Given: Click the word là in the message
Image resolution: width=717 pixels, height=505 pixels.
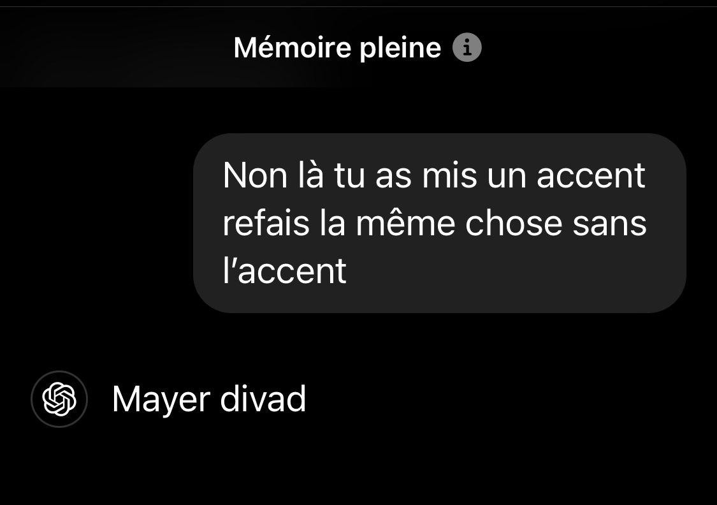Looking at the screenshot, I should click(311, 175).
